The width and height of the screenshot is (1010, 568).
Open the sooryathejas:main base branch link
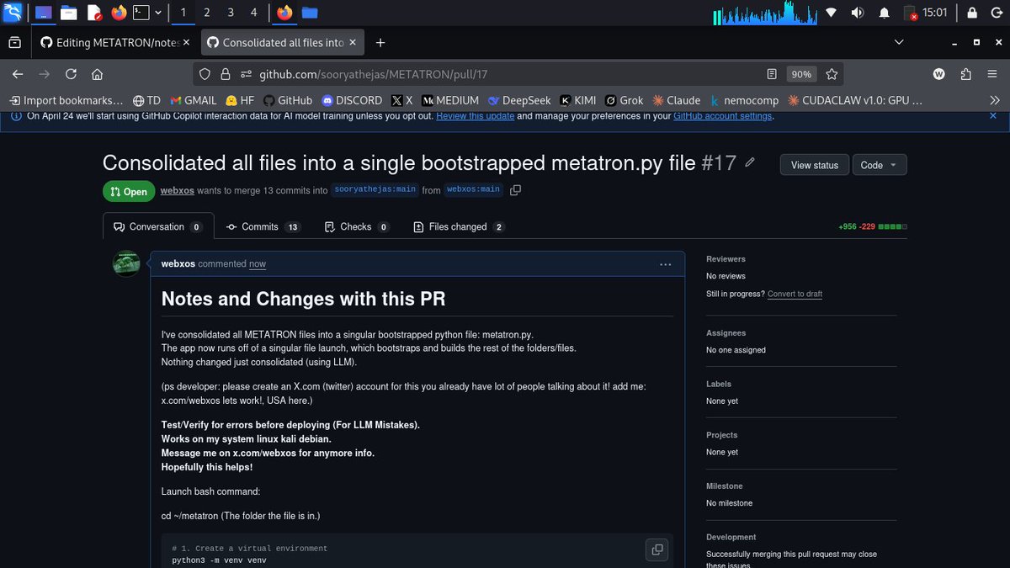[x=375, y=189]
